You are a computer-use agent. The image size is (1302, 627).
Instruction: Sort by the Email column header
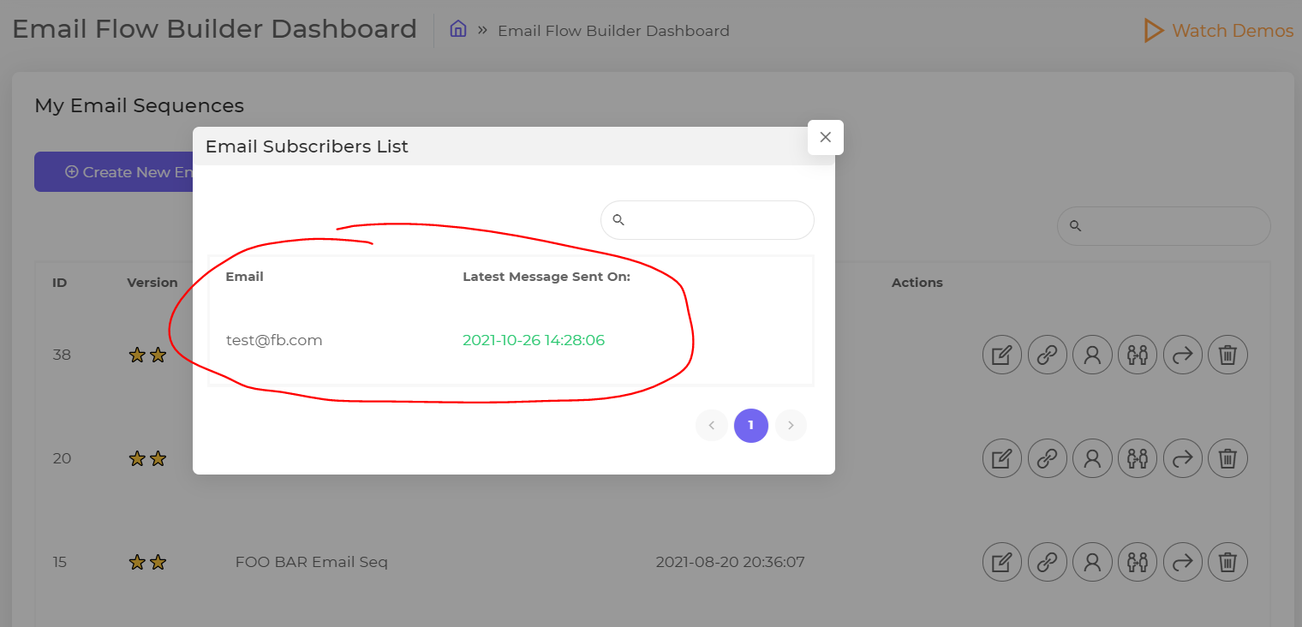coord(244,277)
